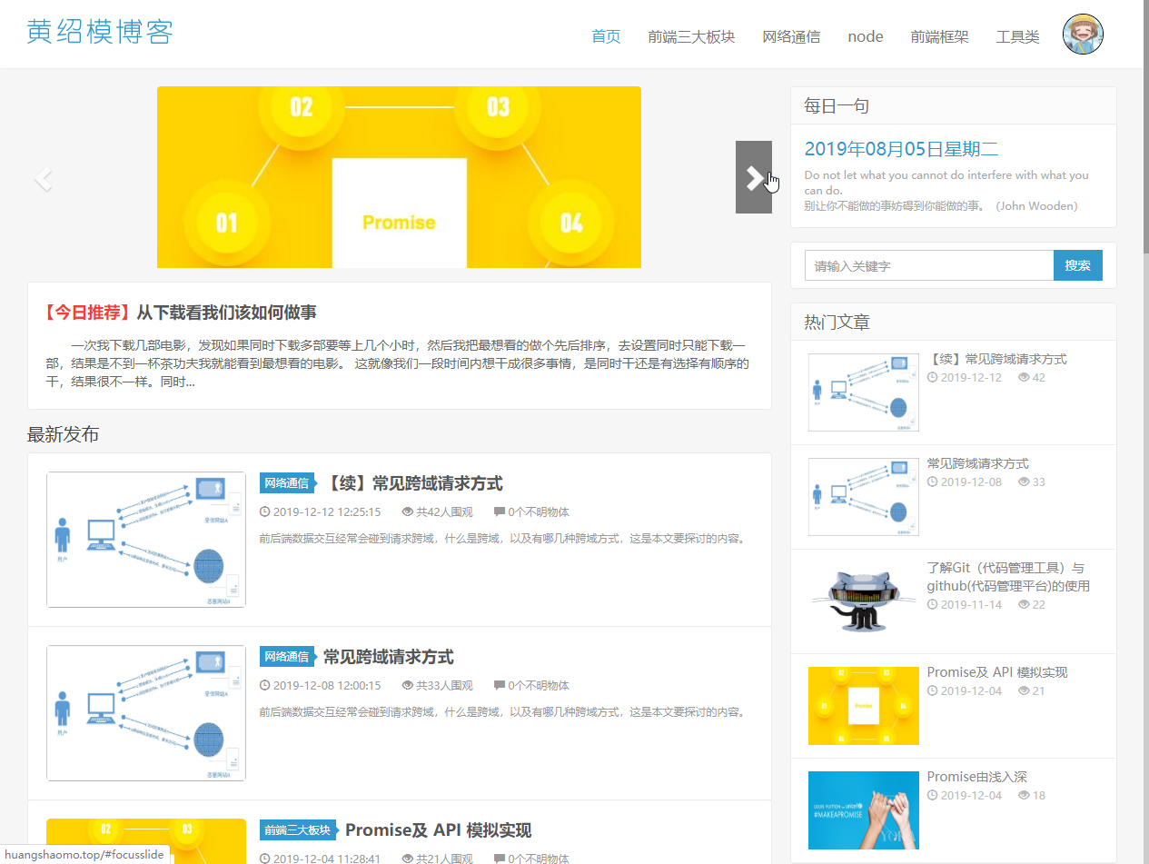Open hot article 常见跨域请求方式 in sidebar
The height and width of the screenshot is (864, 1149).
(977, 463)
